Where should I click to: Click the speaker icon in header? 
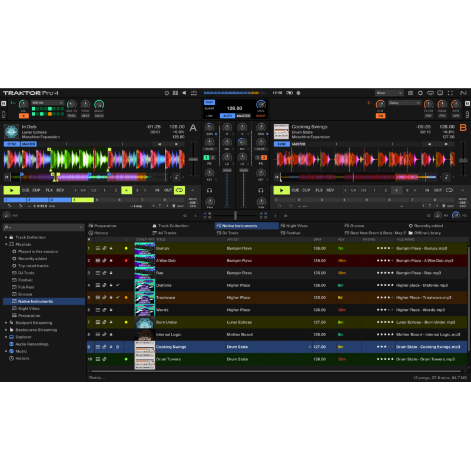tap(184, 93)
